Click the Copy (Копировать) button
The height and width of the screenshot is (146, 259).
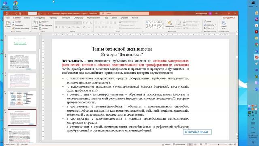click(x=18, y=25)
